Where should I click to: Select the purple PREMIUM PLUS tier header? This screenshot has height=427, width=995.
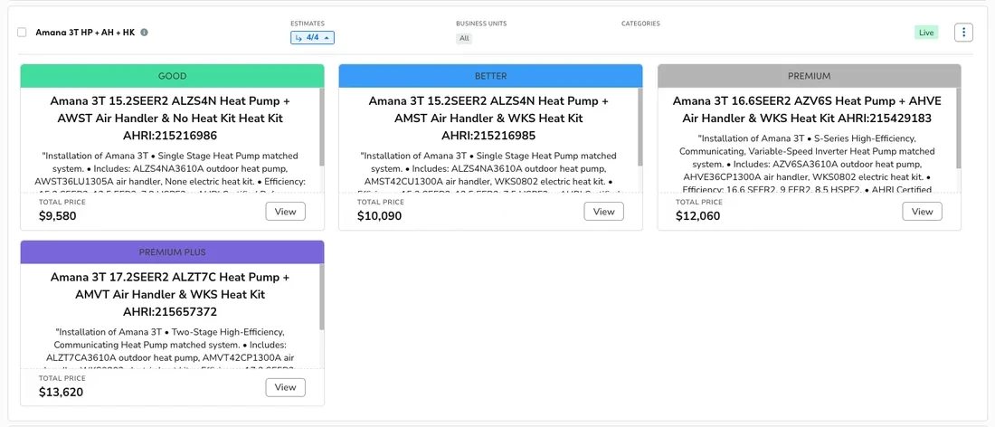point(172,251)
